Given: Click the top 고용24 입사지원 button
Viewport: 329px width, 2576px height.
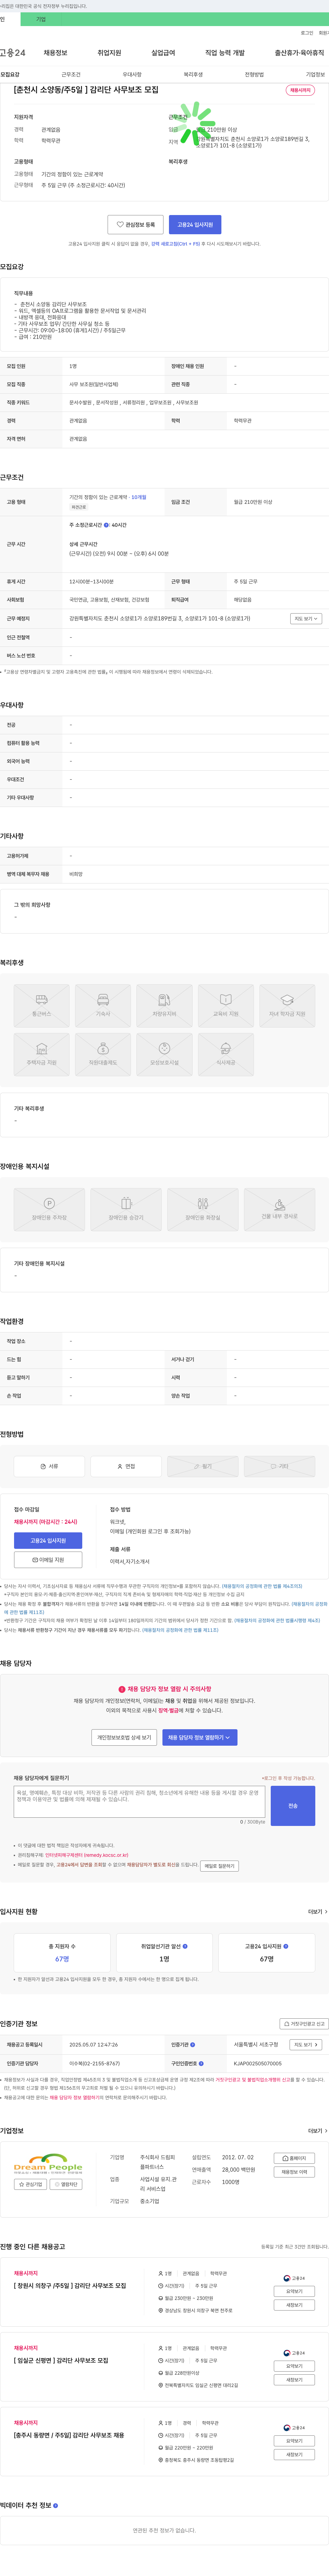Looking at the screenshot, I should [x=195, y=225].
